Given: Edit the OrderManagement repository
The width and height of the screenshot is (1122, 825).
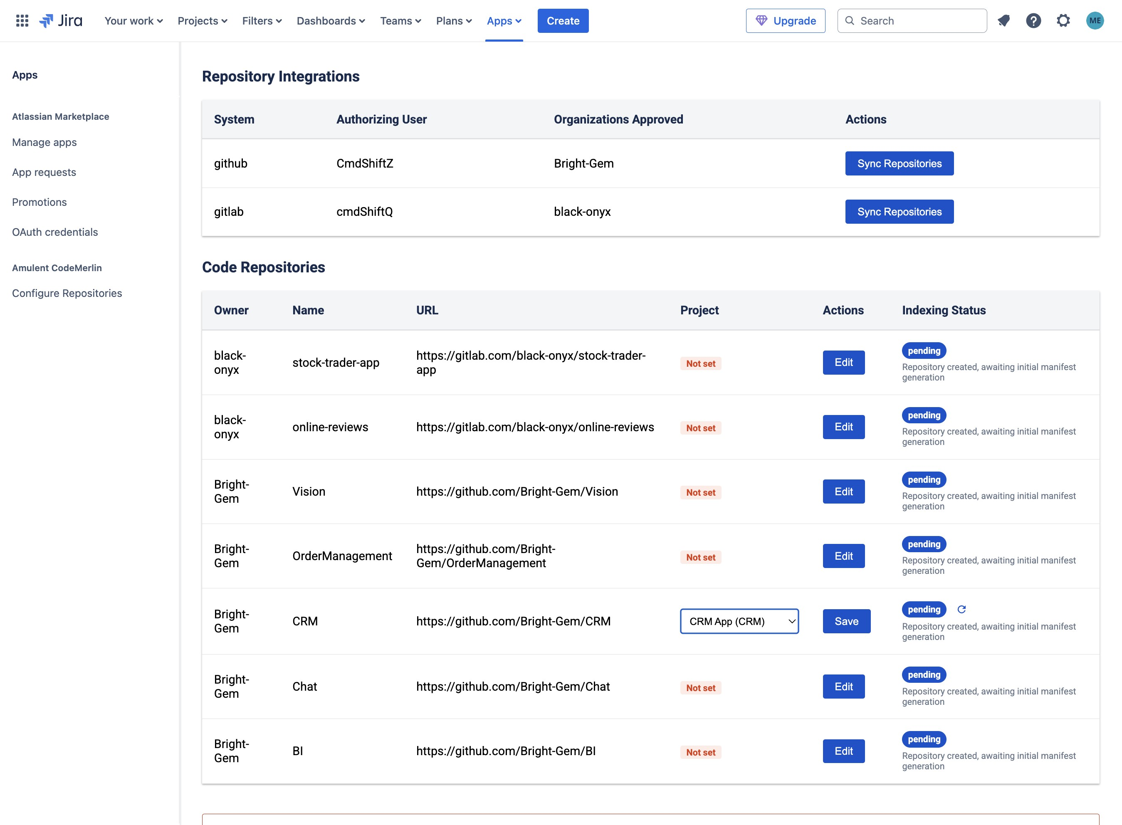Looking at the screenshot, I should pos(844,556).
